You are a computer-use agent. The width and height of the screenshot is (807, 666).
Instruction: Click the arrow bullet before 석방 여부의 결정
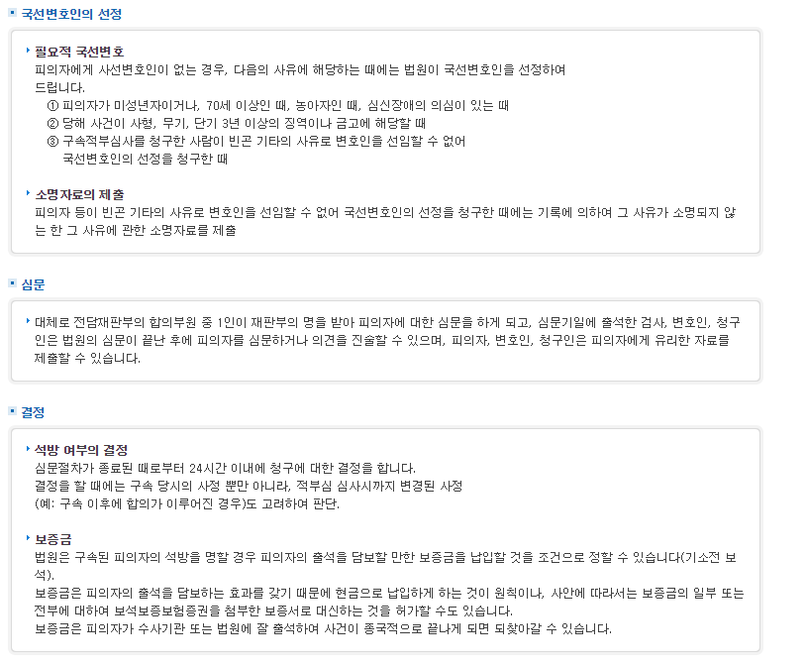click(x=28, y=448)
